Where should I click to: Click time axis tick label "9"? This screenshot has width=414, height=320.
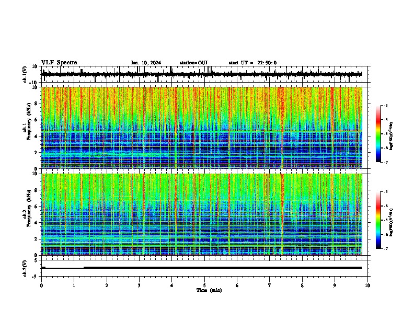[335, 285]
